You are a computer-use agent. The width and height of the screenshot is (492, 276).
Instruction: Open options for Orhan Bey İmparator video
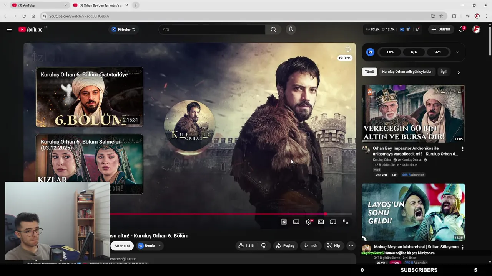click(462, 149)
